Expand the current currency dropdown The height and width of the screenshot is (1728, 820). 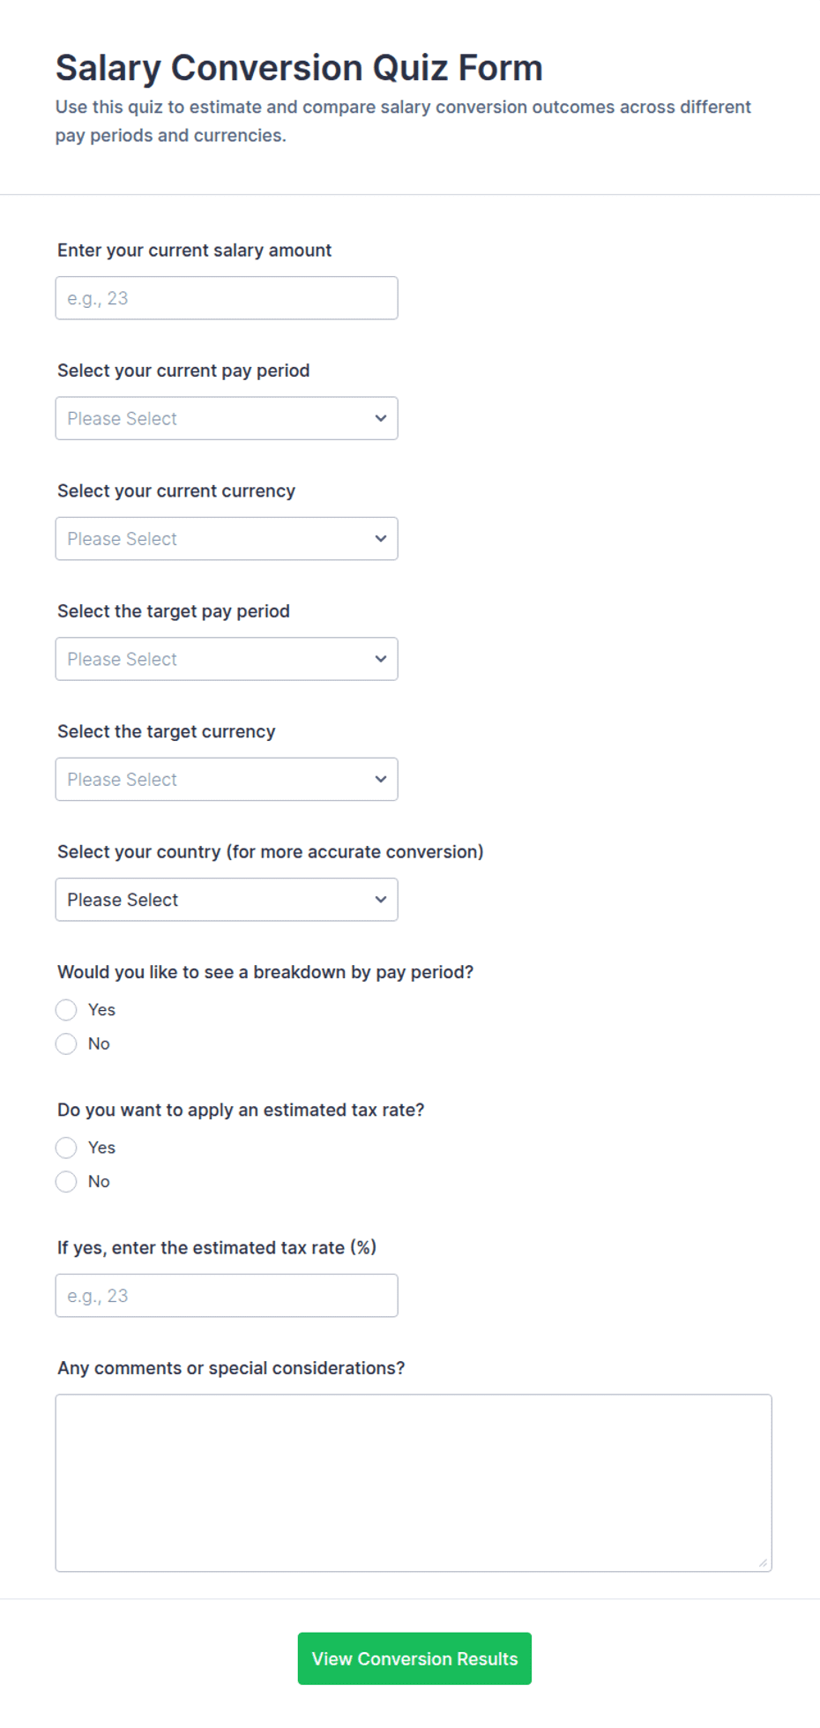227,539
